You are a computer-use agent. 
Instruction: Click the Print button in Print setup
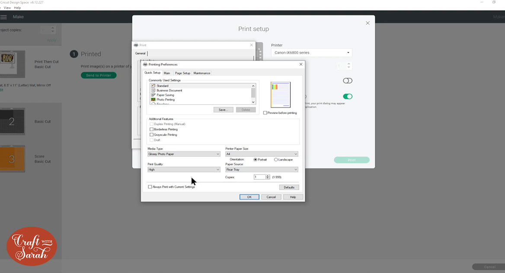(x=352, y=160)
